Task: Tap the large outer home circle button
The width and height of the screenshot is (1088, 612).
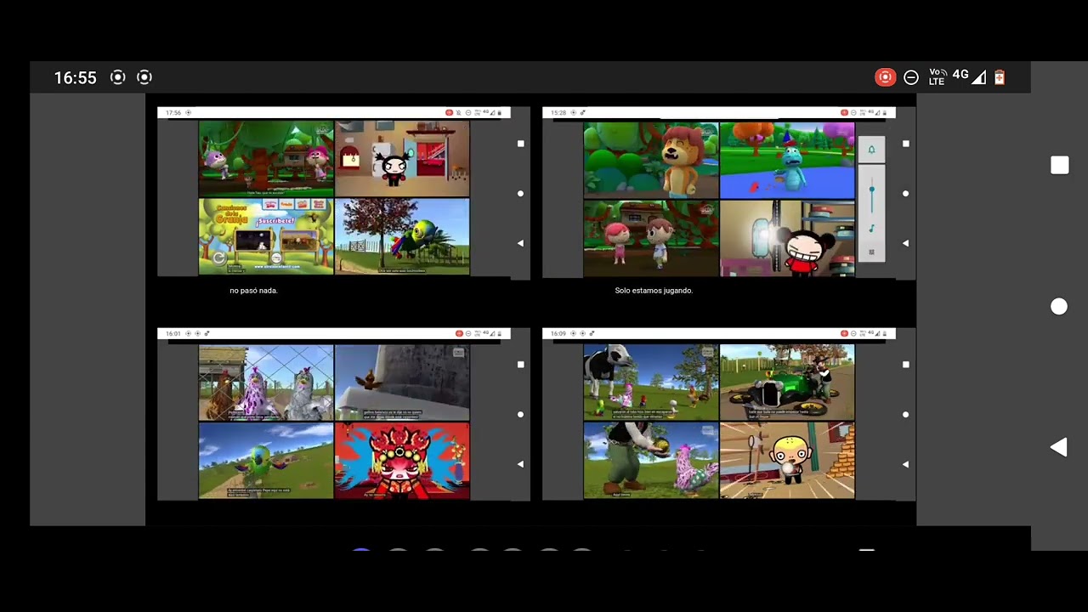Action: 1059,307
